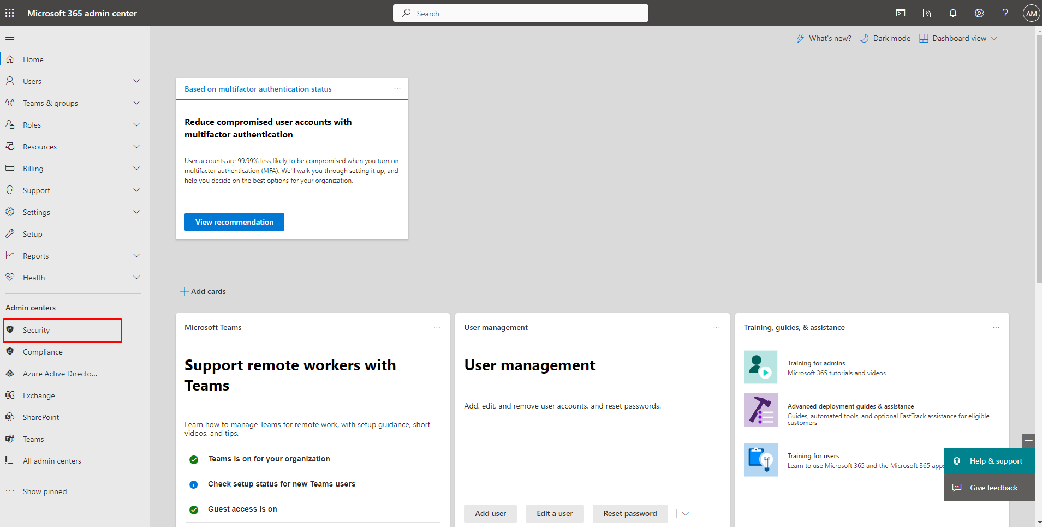Expand the Roles menu chevron
This screenshot has height=528, width=1042.
136,125
